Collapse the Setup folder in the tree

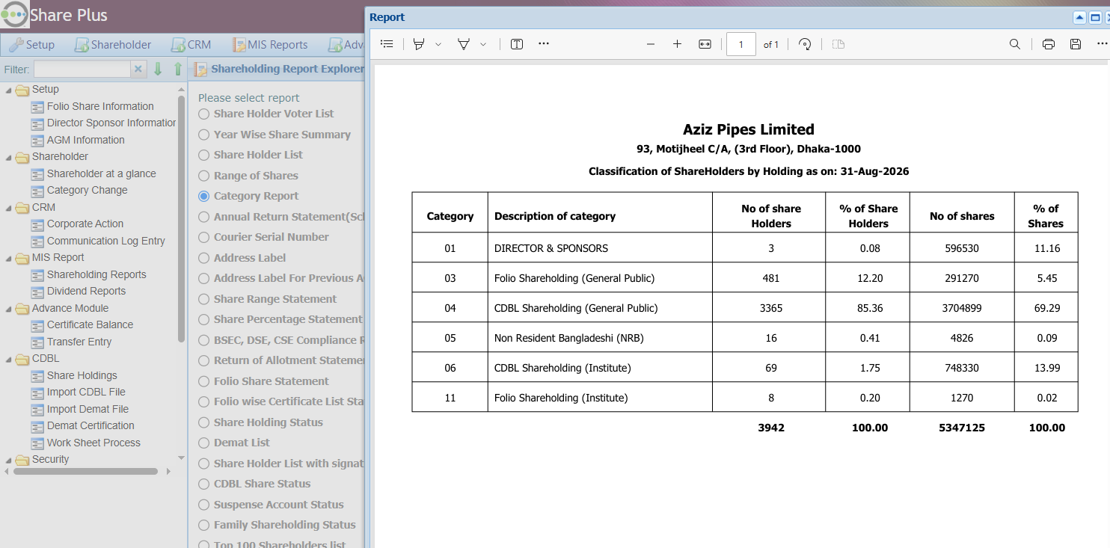(9, 90)
